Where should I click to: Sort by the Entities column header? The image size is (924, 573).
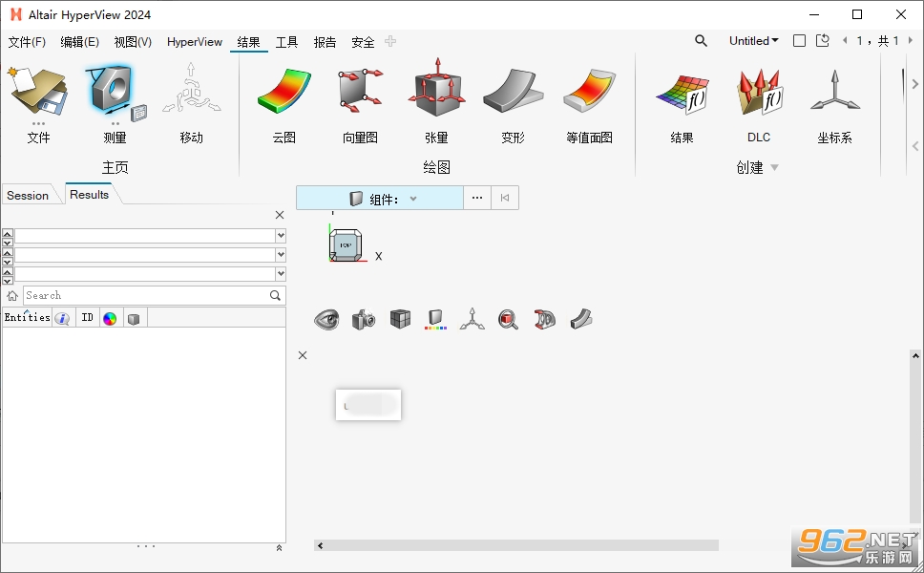coord(27,317)
